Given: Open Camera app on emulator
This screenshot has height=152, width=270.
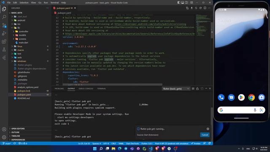Looking at the screenshot, I should pyautogui.click(x=262, y=98).
